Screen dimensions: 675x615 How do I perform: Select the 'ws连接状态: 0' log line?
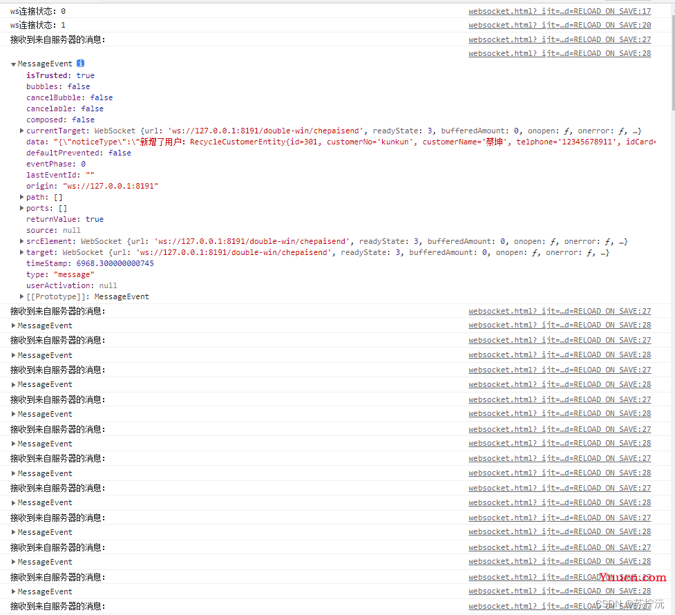[38, 11]
